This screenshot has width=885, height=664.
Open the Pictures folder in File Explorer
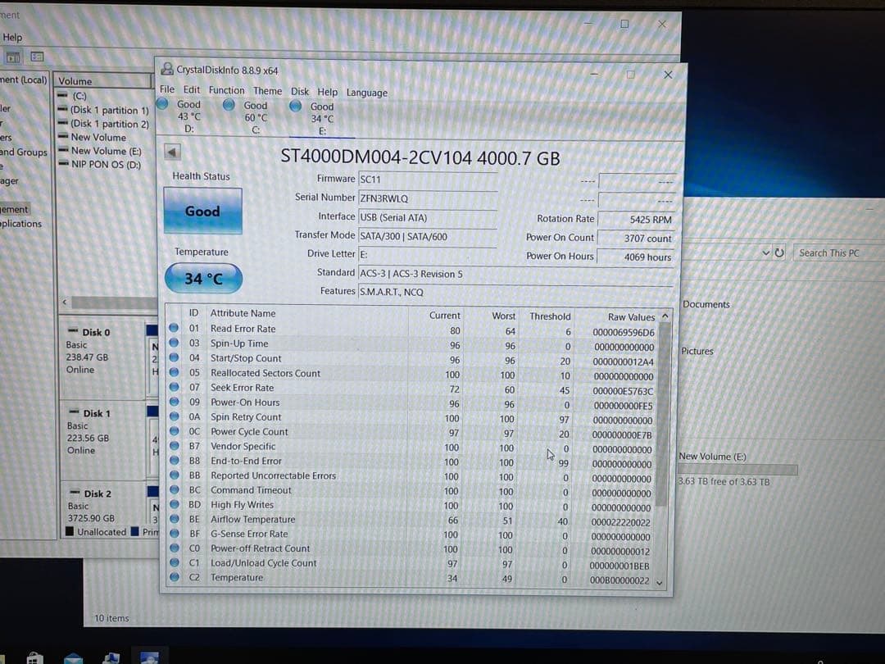tap(697, 351)
